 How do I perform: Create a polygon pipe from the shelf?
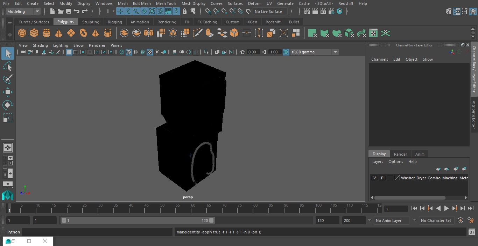[108, 33]
